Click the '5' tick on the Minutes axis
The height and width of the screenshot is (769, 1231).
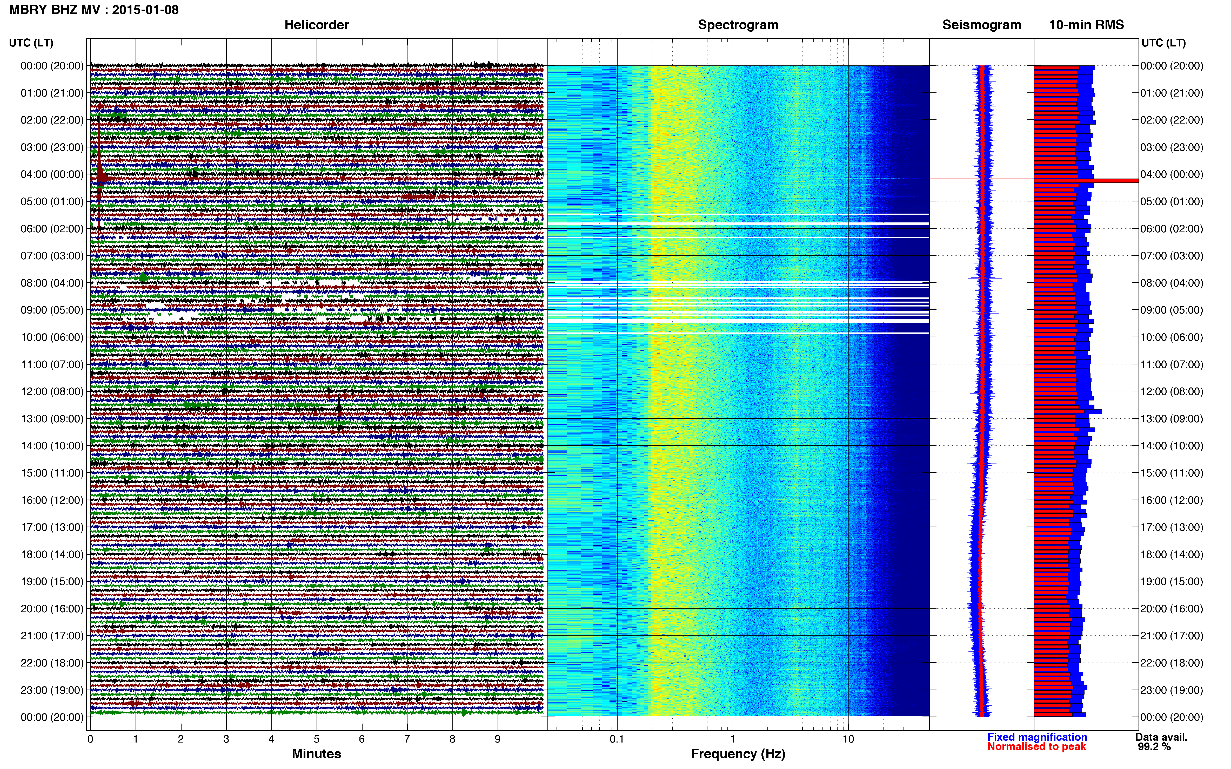tap(317, 739)
